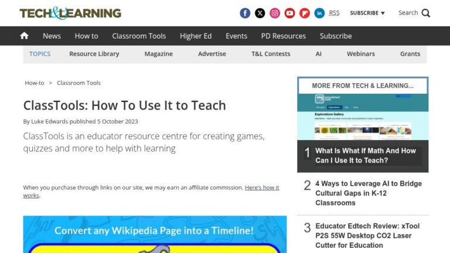This screenshot has width=450, height=253.
Task: Open the Events menu item
Action: (x=236, y=36)
